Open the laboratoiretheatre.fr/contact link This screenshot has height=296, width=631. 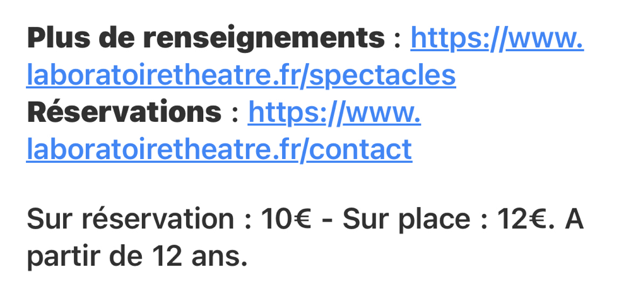(x=219, y=150)
